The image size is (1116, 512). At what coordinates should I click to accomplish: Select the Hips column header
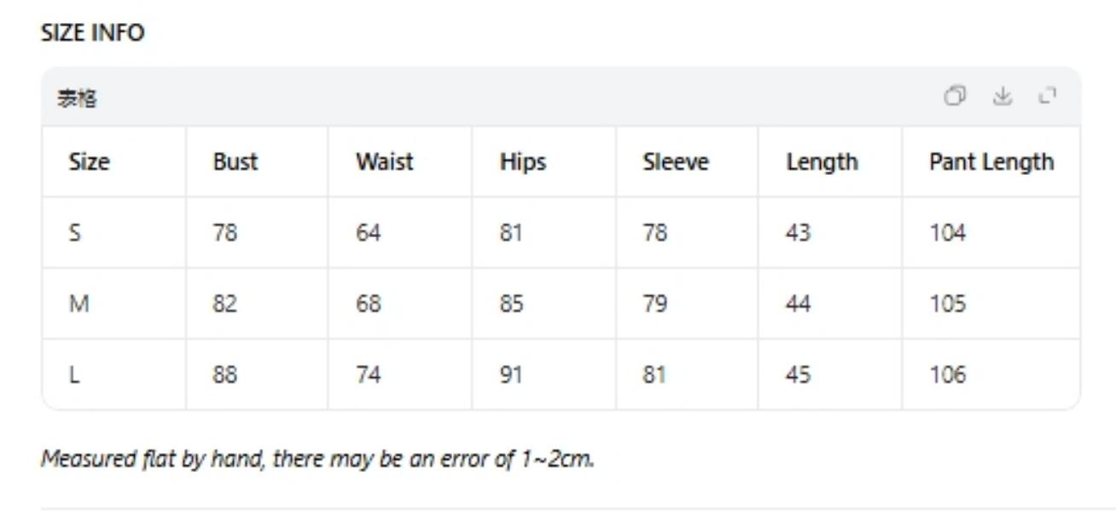tap(522, 162)
